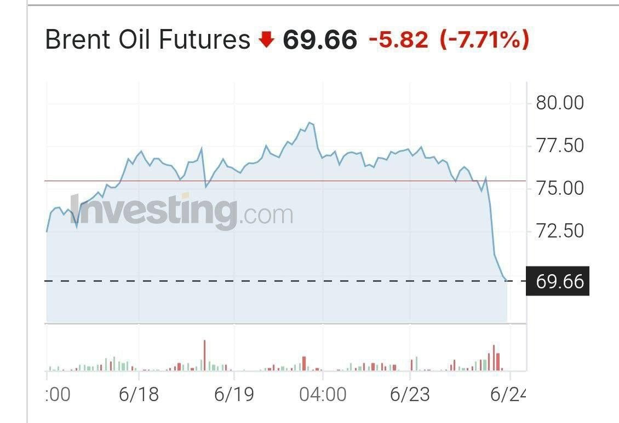Select the 6/24 date on time axis
Image resolution: width=619 pixels, height=423 pixels.
pos(508,394)
